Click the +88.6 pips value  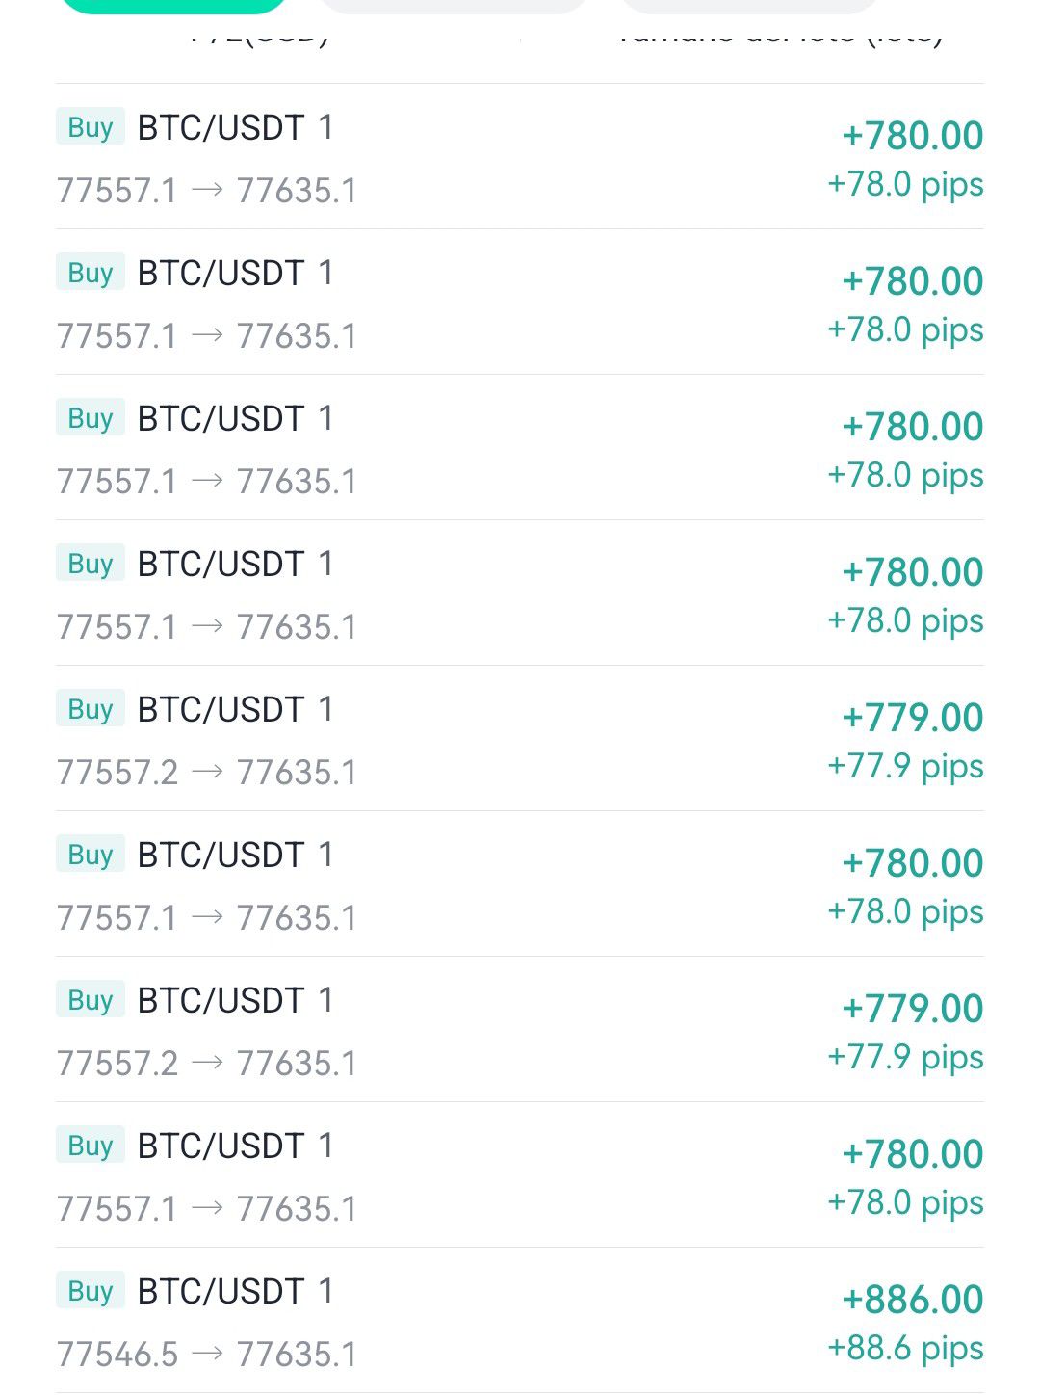pyautogui.click(x=905, y=1348)
